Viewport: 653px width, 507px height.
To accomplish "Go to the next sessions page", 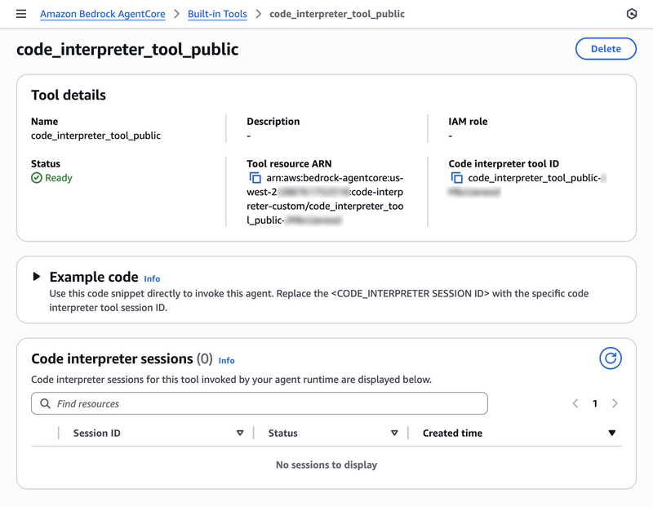I will point(615,403).
